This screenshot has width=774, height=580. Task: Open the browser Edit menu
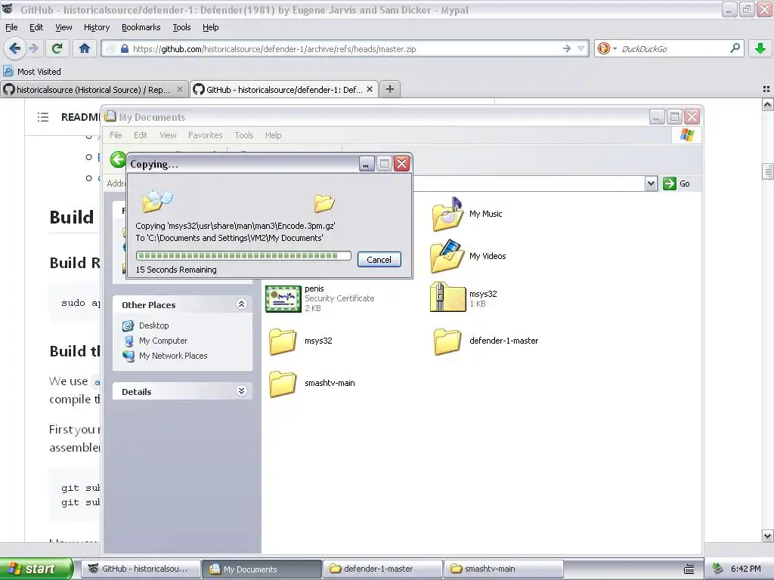point(36,27)
